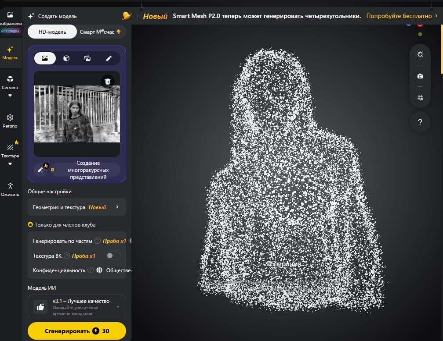Switch to the HD-модель tab
The width and height of the screenshot is (443, 341).
click(x=52, y=32)
